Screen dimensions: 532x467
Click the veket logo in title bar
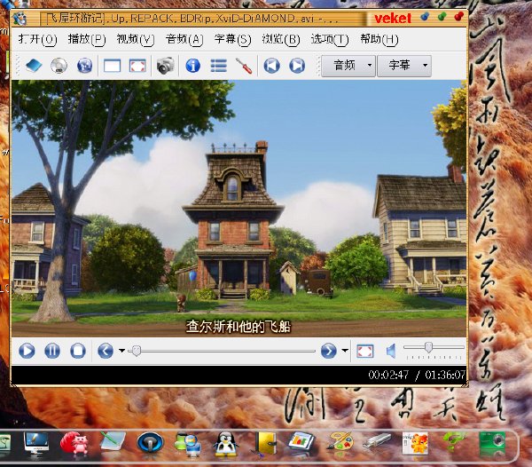[393, 18]
